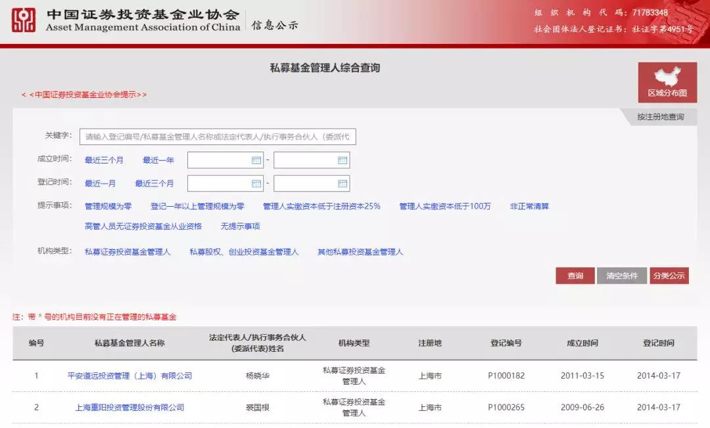
Task: Open 上海重阳投资管理股份有限公司 link
Action: click(130, 407)
